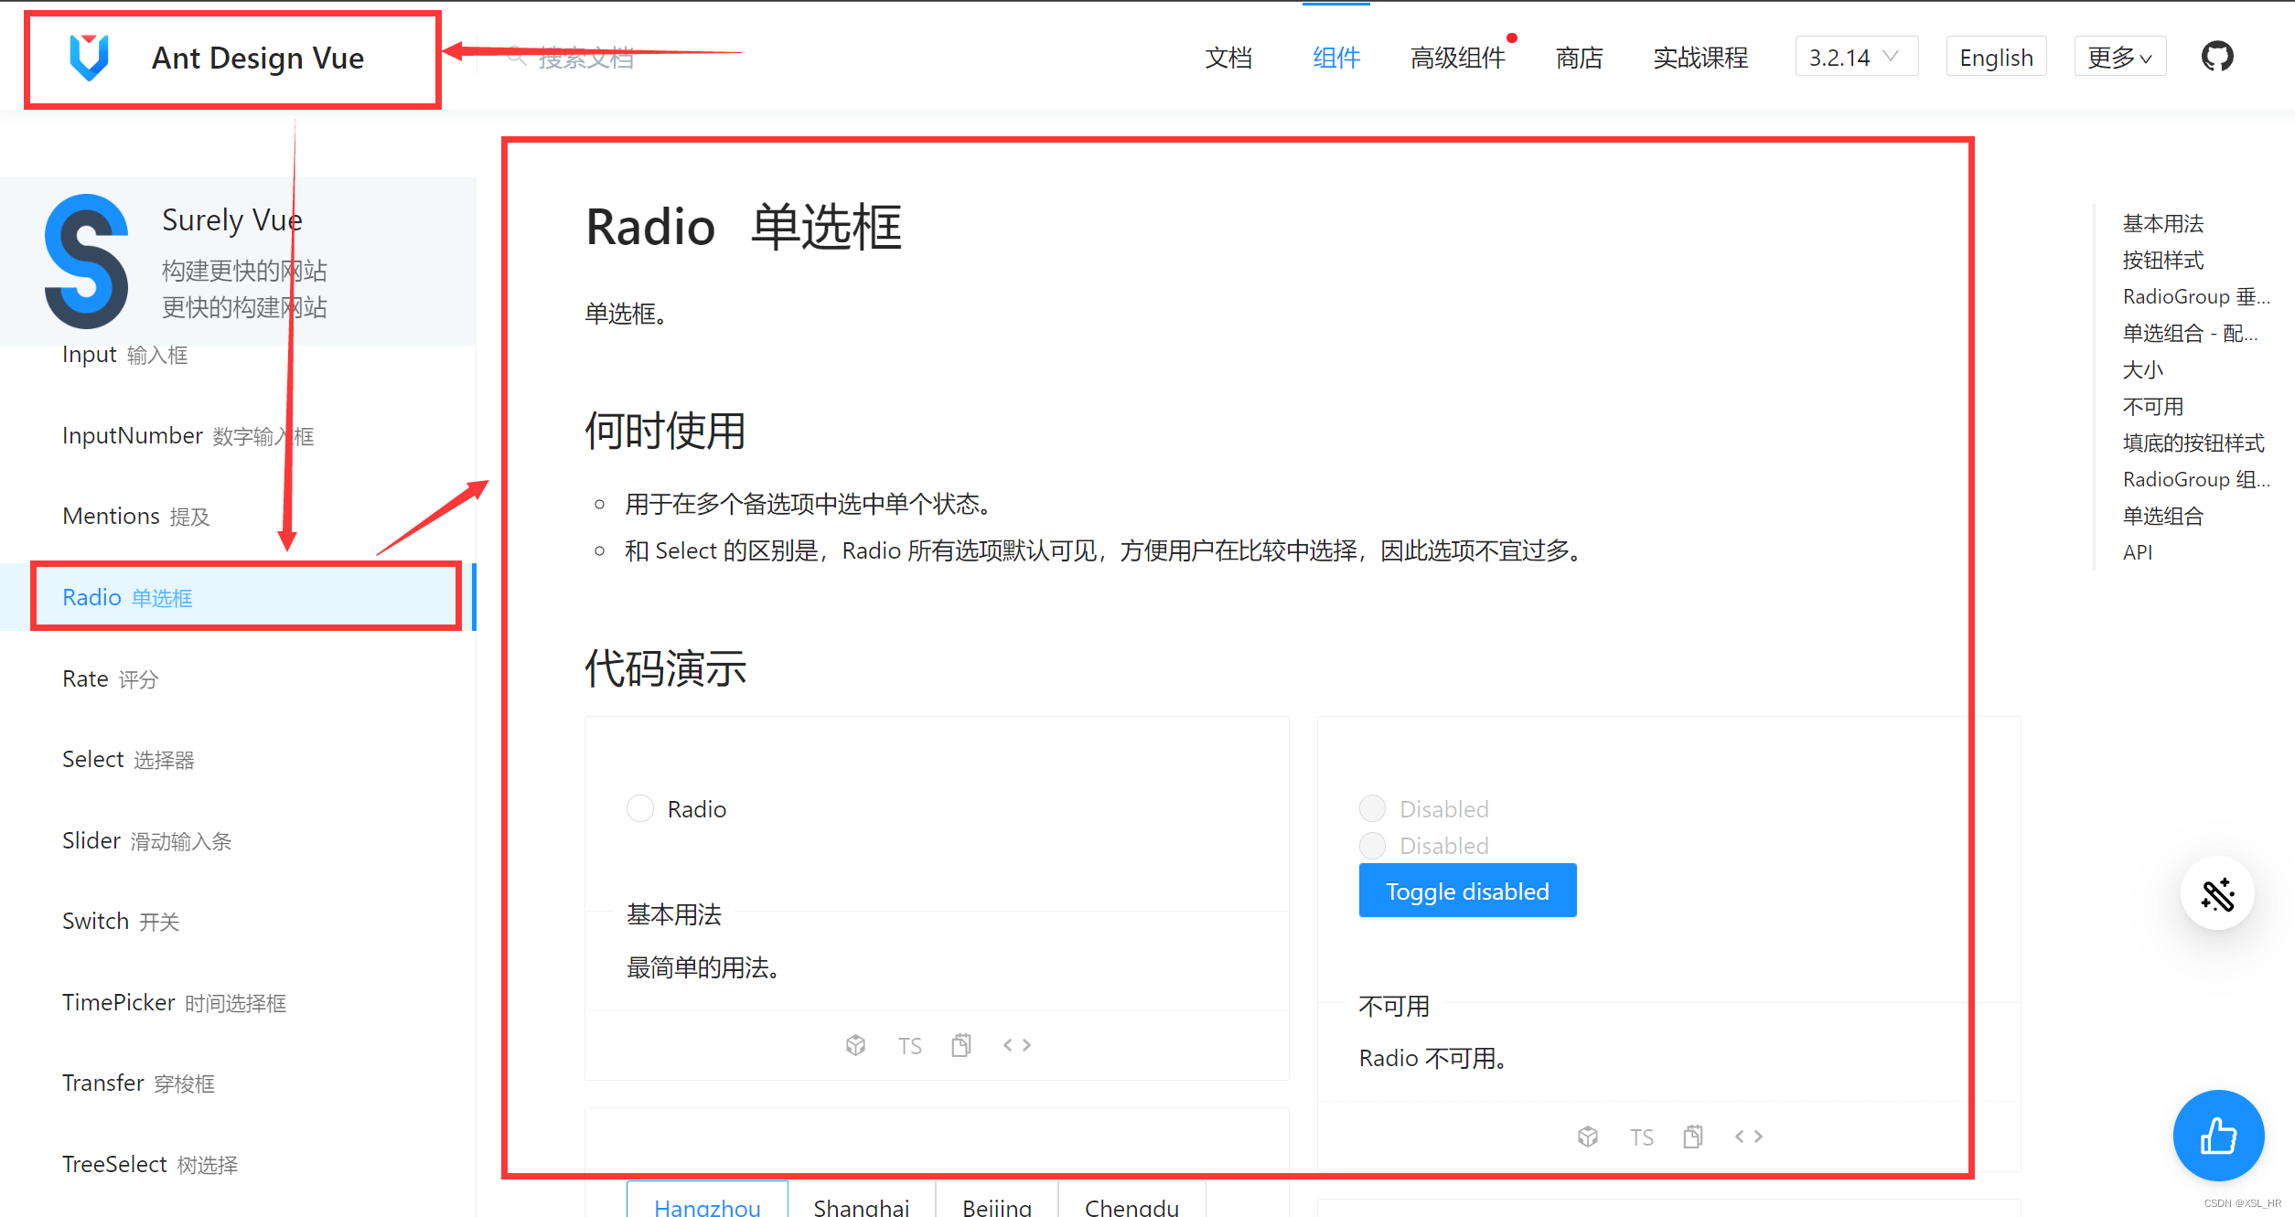Click the accessibility/pin icon on right edge

pos(2216,895)
